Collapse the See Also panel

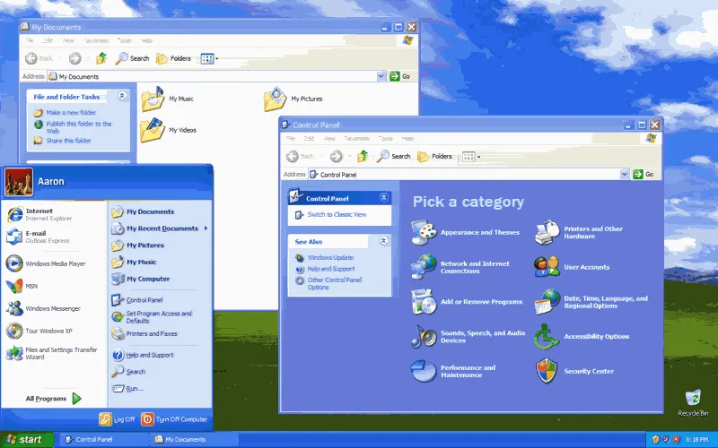click(384, 241)
